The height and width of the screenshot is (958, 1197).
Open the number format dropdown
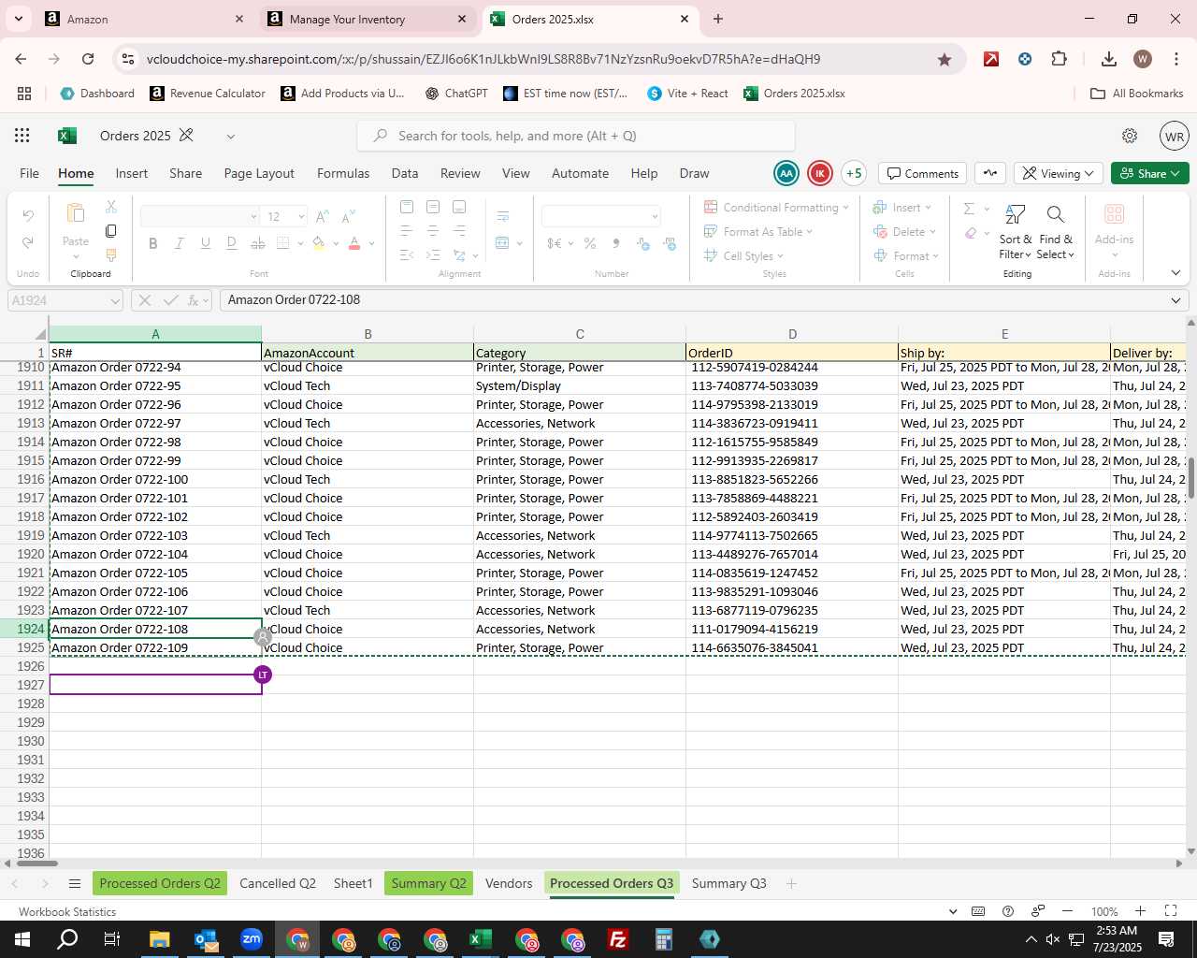click(x=655, y=216)
